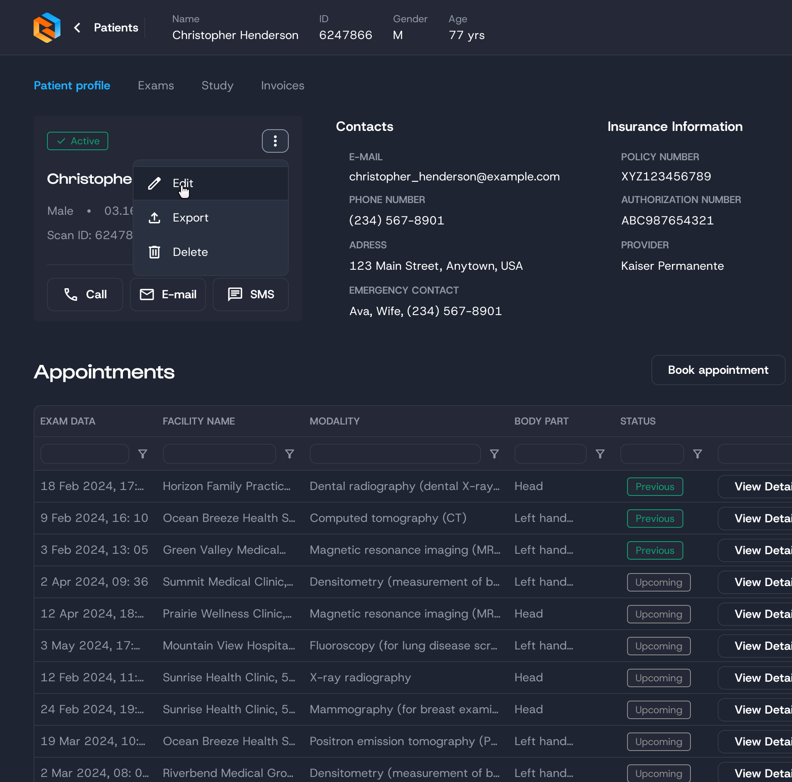The image size is (792, 782).
Task: Click the X-ray radiography modality cell
Action: coord(361,678)
